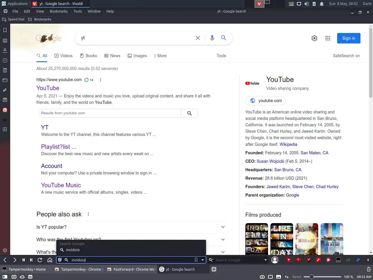Search by voice microphone icon
Viewport: 373px width, 280px height.
coord(212,38)
